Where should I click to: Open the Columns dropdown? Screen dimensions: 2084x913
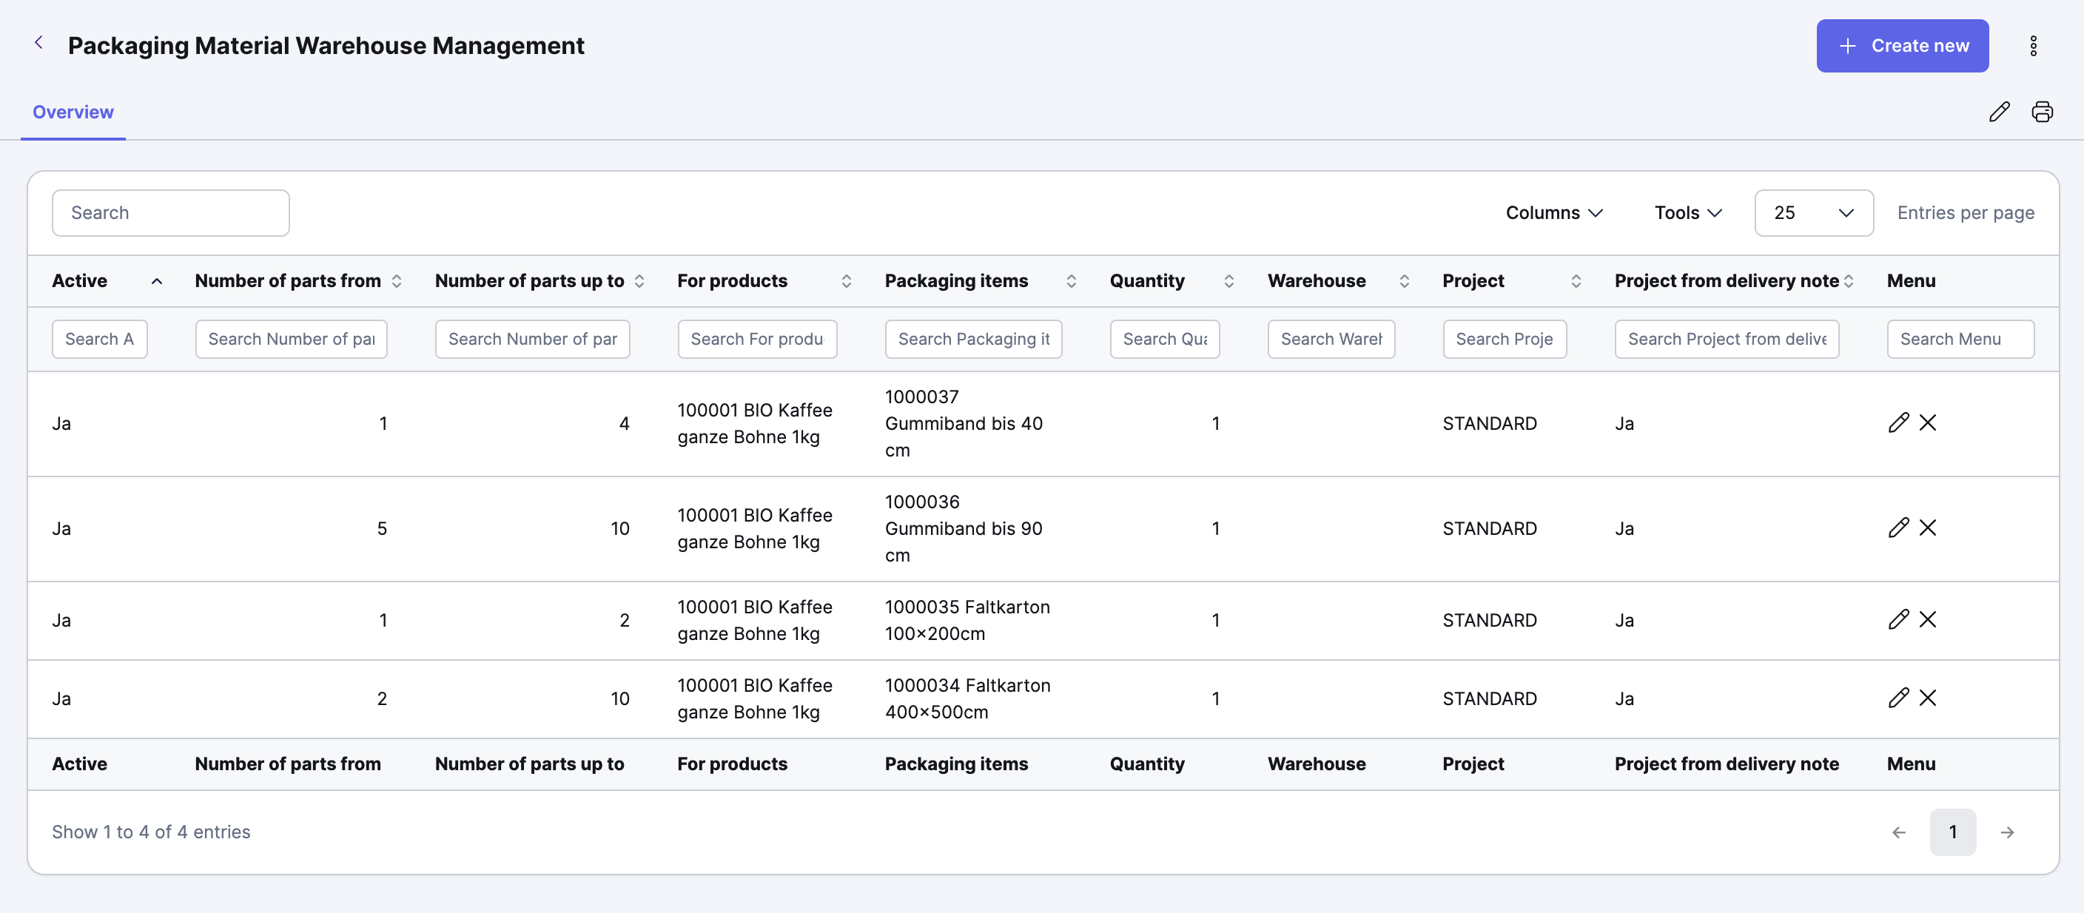[x=1554, y=212]
